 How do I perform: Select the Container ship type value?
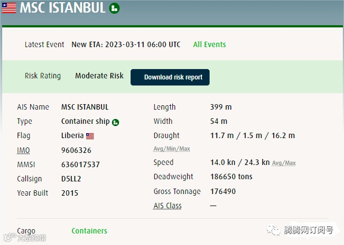click(x=86, y=121)
